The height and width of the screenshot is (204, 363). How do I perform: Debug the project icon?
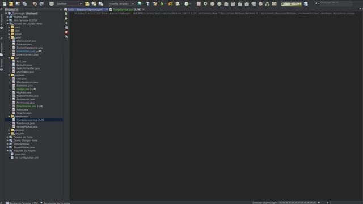click(x=171, y=4)
